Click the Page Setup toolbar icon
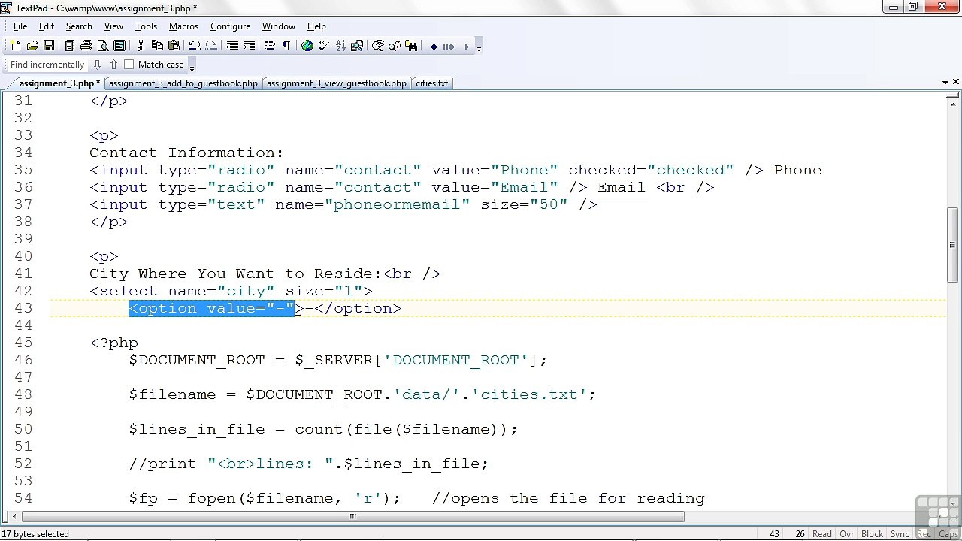The height and width of the screenshot is (541, 962). (119, 46)
